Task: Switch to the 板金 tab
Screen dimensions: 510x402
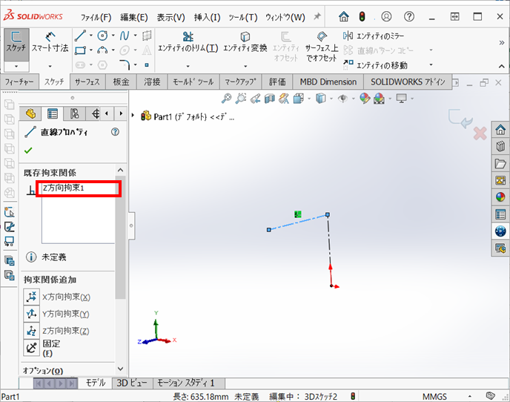Action: [x=122, y=82]
